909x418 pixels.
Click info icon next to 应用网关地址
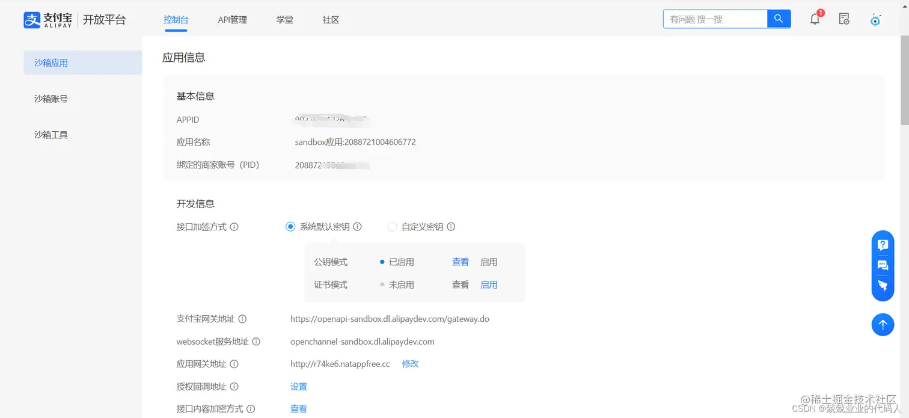(234, 364)
